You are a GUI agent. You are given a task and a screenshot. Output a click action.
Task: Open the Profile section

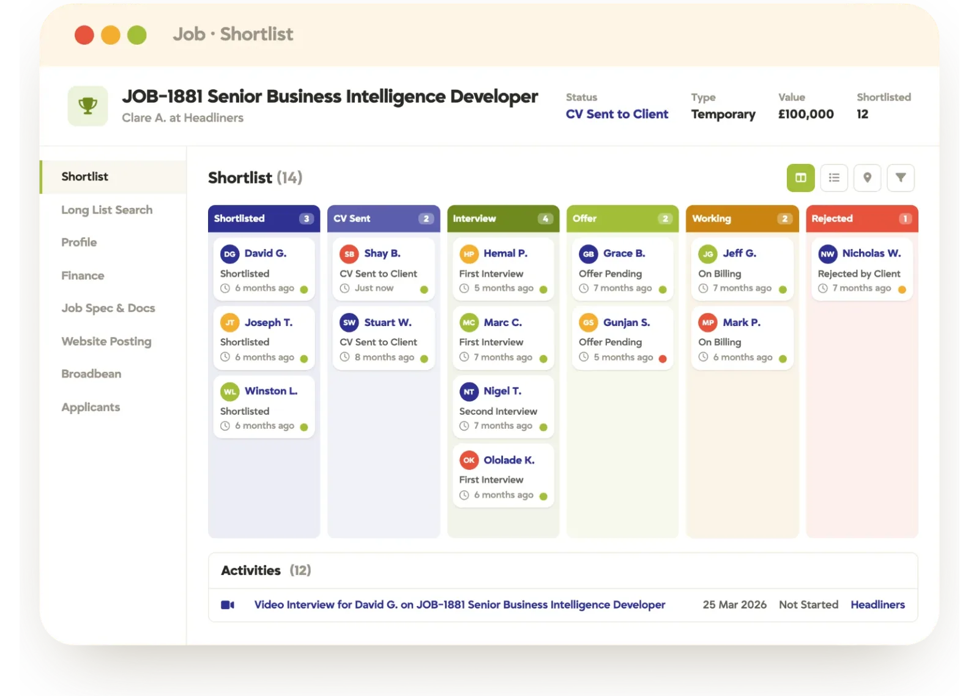[79, 242]
